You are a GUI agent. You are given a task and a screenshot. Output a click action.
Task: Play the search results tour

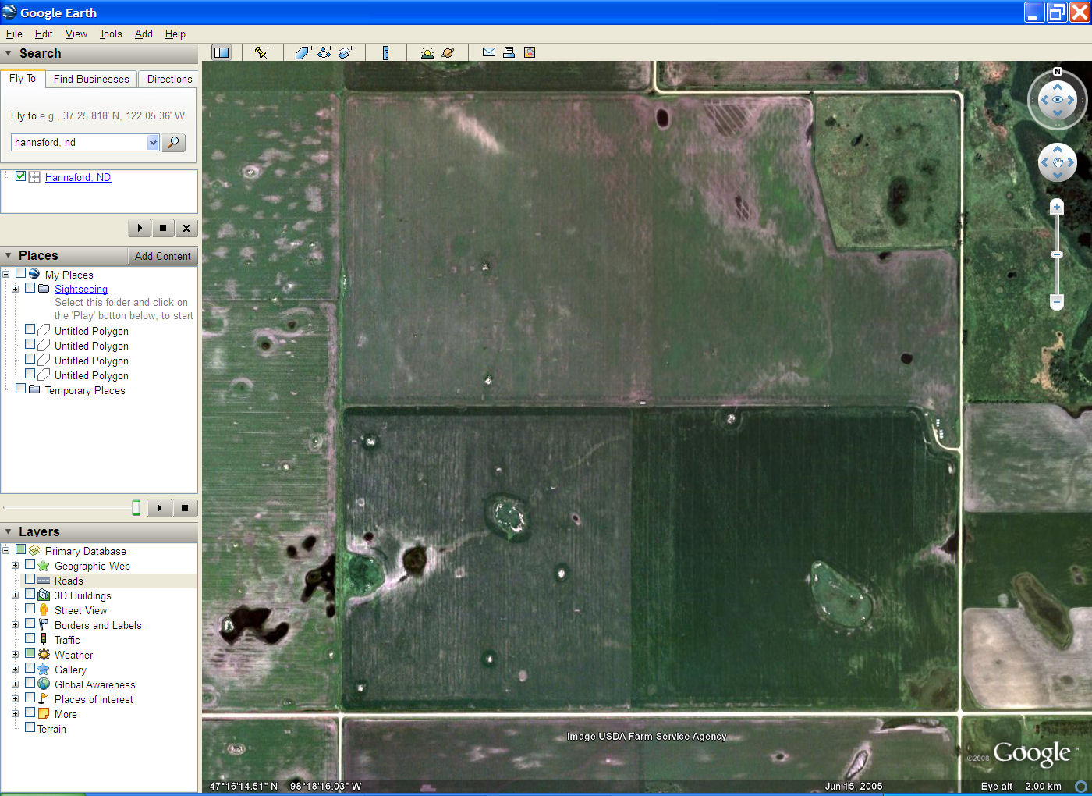(140, 228)
